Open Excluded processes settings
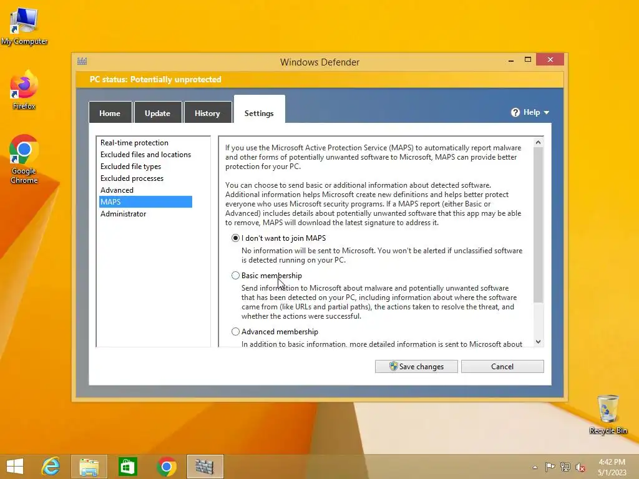 [132, 178]
